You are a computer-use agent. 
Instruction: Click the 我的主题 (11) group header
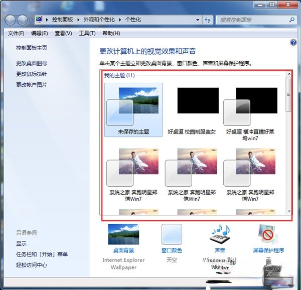click(119, 75)
